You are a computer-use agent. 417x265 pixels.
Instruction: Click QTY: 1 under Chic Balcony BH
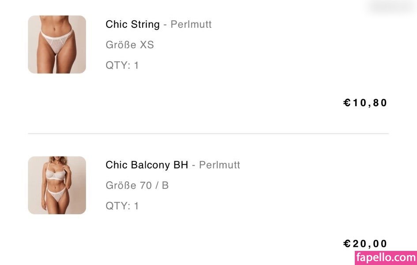[x=122, y=206]
